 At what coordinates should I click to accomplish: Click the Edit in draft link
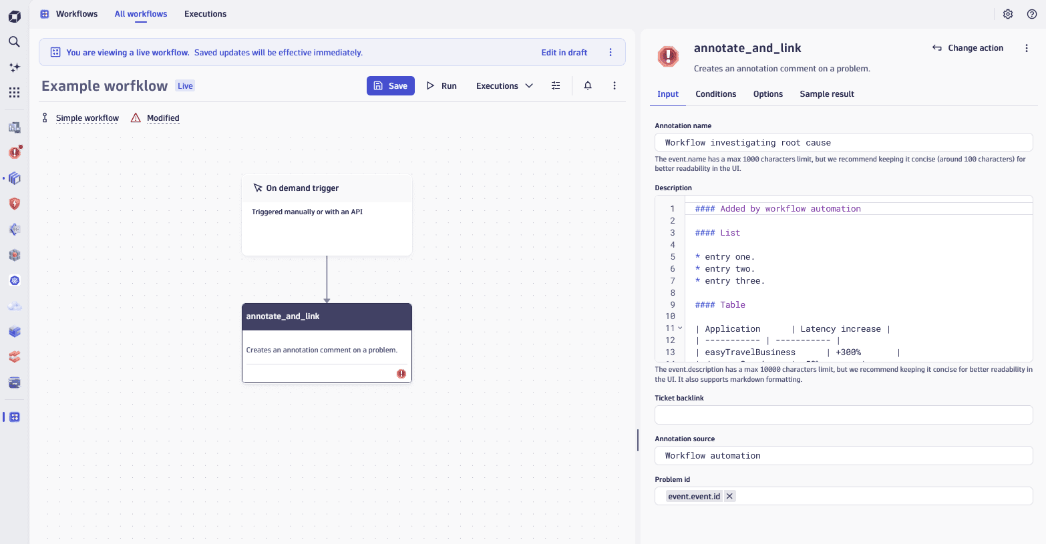pos(563,51)
